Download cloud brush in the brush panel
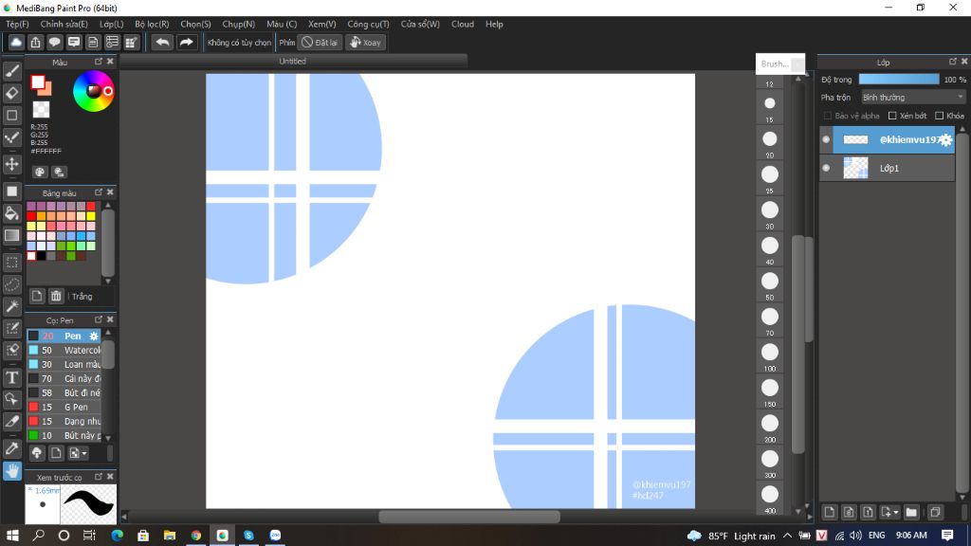Viewport: 971px width, 546px height. point(37,453)
